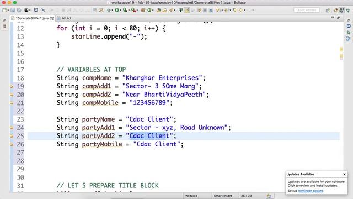The image size is (353, 199).
Task: Click the warning marker on line 26
Action: 12,144
